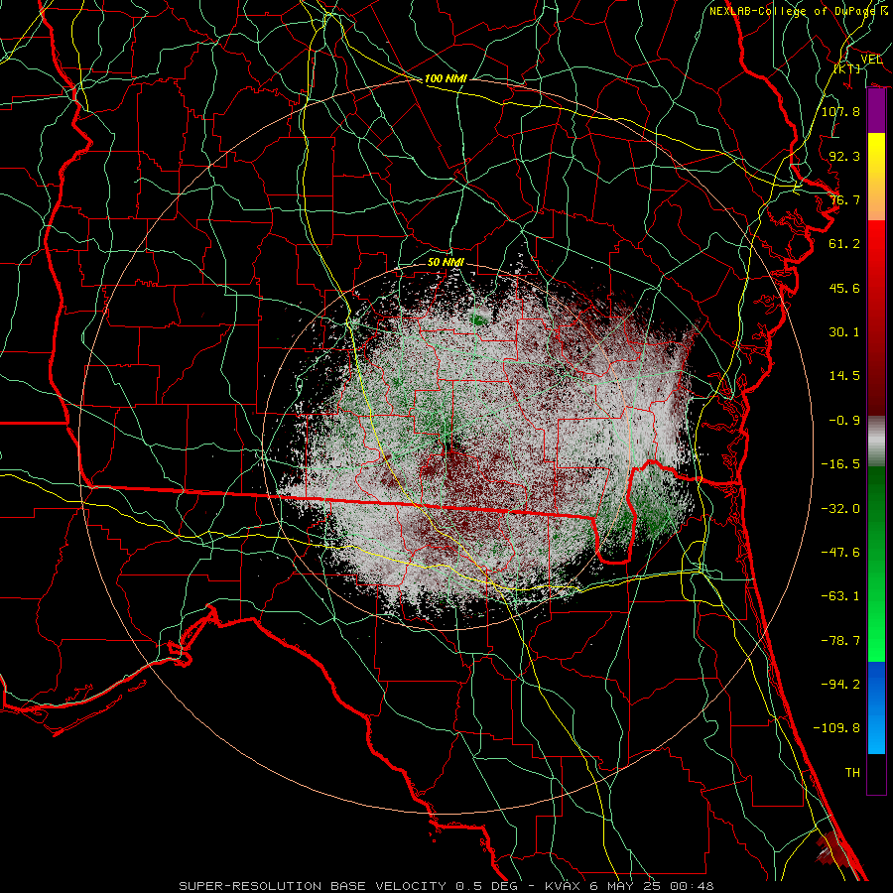Click the radar product caption at bottom

[446, 886]
